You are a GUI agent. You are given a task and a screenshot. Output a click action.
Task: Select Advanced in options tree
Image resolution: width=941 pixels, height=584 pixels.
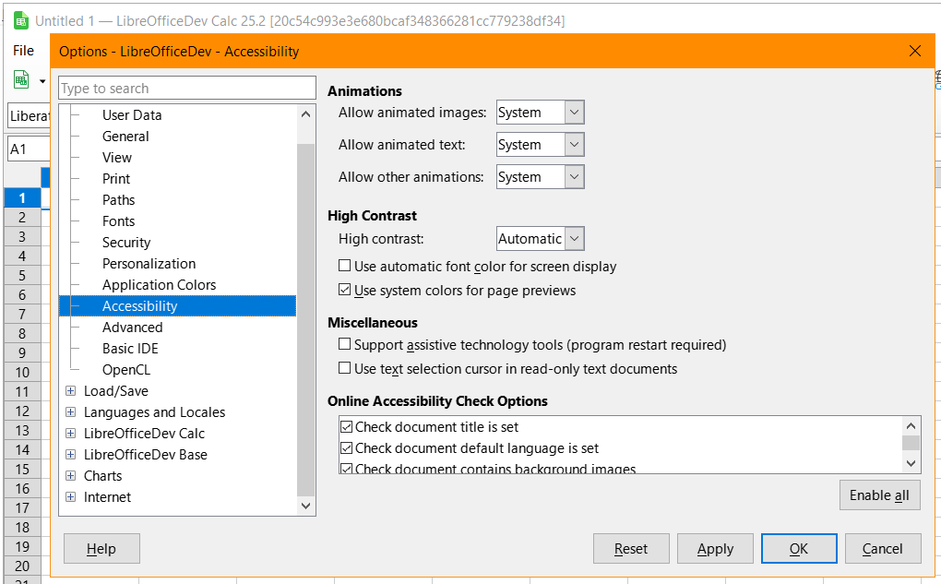[132, 328]
